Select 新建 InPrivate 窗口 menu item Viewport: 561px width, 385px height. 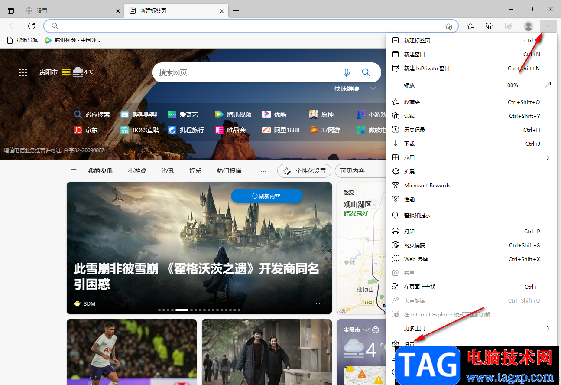tap(471, 68)
